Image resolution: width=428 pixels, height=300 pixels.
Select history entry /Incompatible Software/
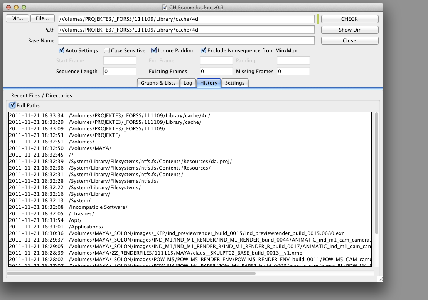(x=190, y=207)
